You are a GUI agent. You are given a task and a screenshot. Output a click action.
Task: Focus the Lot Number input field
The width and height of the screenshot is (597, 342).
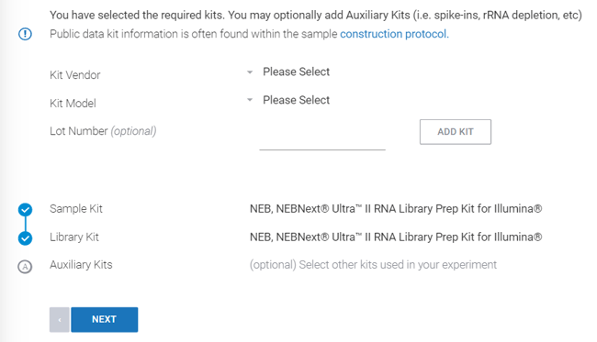(322, 138)
